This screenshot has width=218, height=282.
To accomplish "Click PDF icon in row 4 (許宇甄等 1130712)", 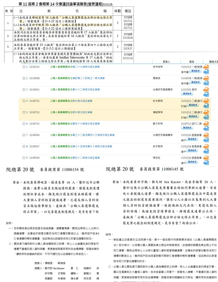I will (206, 101).
